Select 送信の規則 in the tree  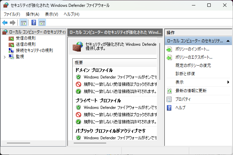26,44
